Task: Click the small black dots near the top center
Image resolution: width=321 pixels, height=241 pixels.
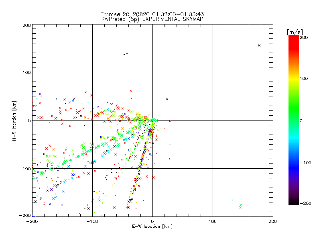Action: coord(126,54)
